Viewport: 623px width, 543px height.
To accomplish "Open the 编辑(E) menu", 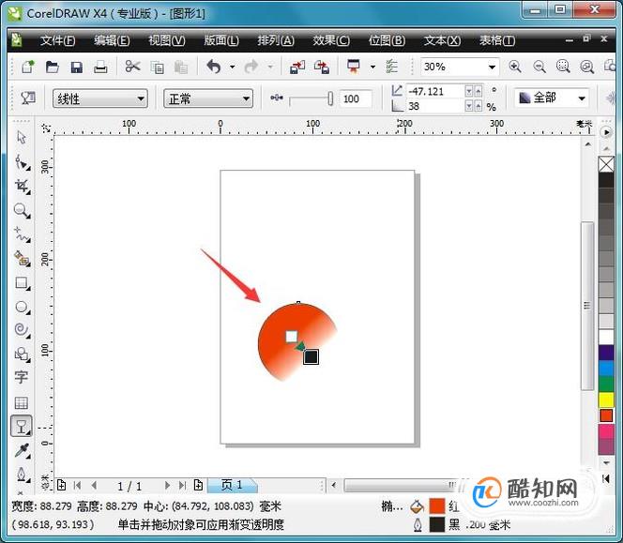I will [112, 40].
